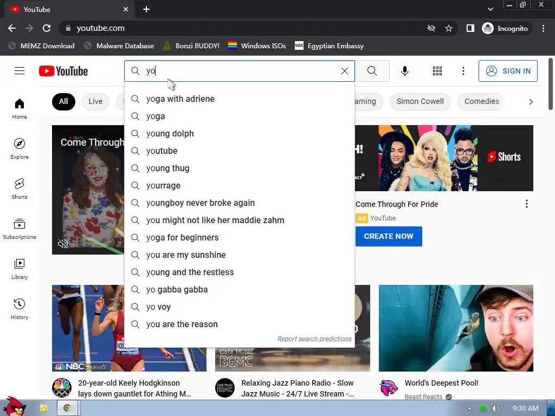Choose suggestion 'youtube'

239,151
